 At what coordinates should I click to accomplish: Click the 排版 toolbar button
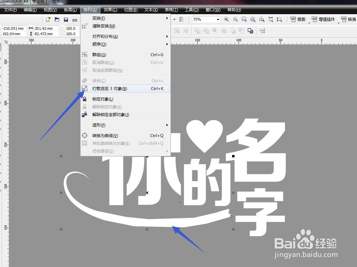(298, 19)
